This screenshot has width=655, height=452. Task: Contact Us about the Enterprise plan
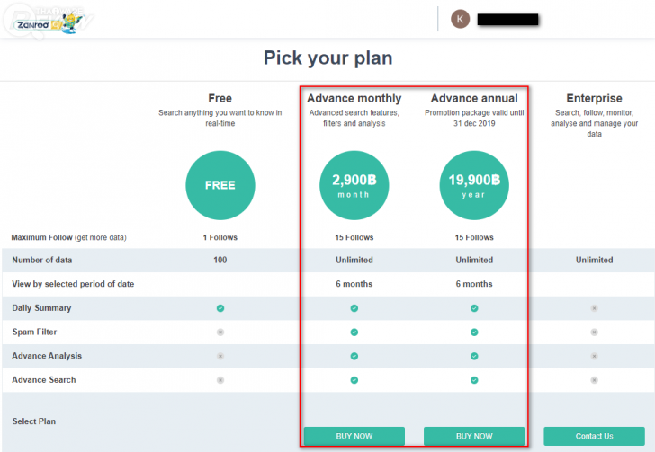pos(594,436)
